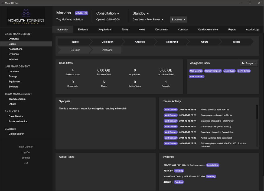Image resolution: width=264 pixels, height=191 pixels.
Task: Open Storage under Lab Management
Action: point(13,76)
